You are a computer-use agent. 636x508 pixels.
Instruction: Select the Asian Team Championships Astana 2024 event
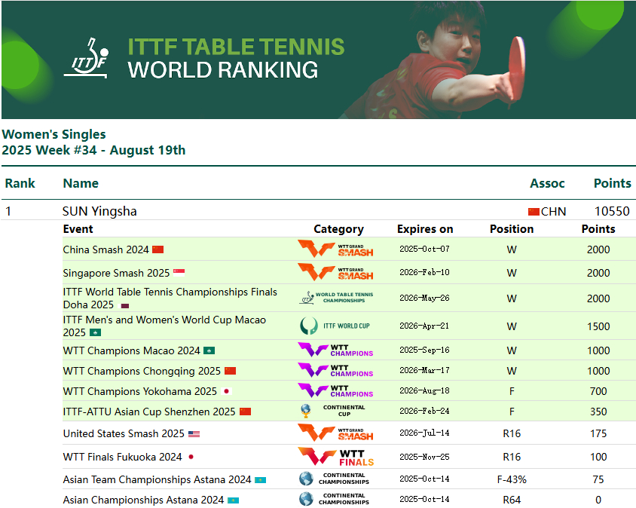157,479
